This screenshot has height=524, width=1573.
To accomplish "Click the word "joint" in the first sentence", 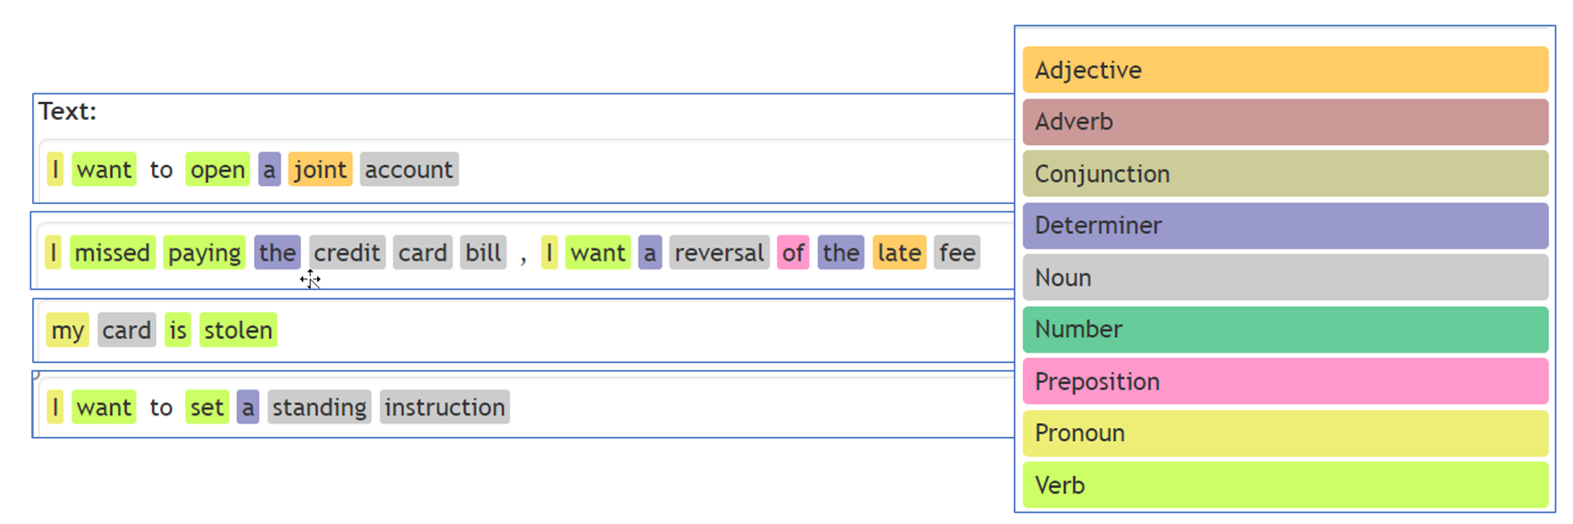I will (x=320, y=170).
